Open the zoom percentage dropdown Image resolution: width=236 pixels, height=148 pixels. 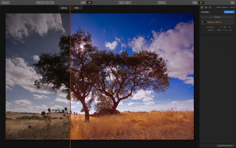pyautogui.click(x=40, y=3)
